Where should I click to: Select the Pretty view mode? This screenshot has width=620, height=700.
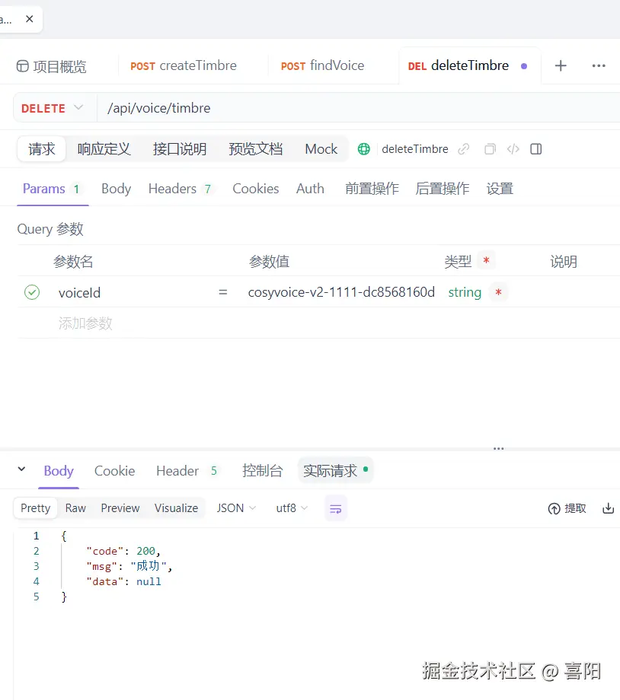[35, 508]
